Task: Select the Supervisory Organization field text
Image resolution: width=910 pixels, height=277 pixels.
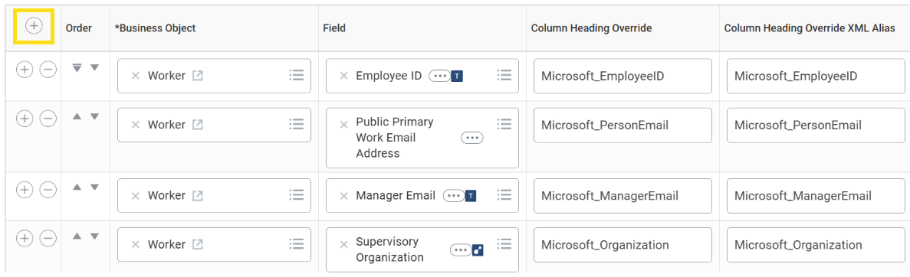Action: 390,249
